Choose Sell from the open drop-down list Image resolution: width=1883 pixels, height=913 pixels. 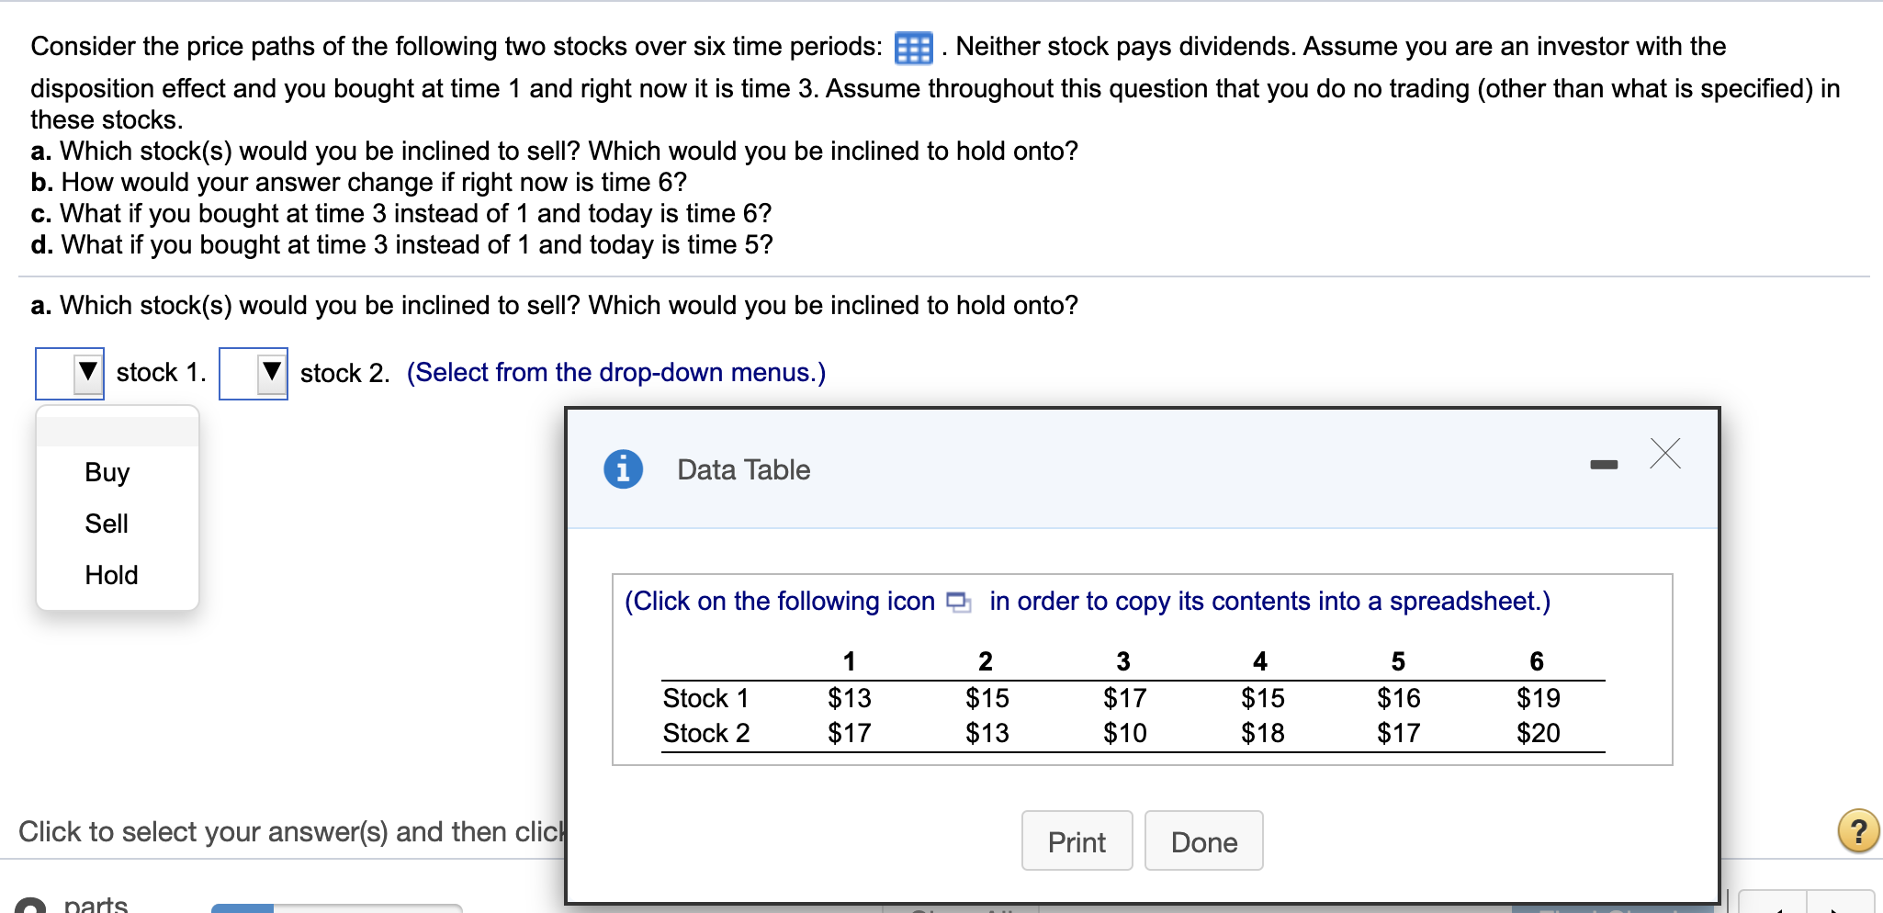107,524
